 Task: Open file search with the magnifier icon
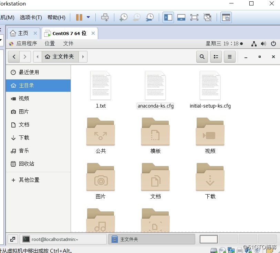click(202, 57)
